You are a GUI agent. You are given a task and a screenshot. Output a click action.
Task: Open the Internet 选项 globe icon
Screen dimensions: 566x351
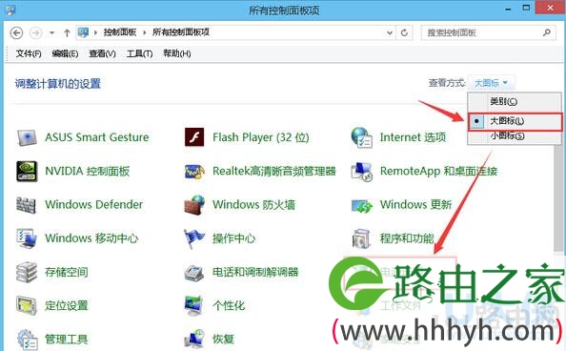tap(361, 137)
